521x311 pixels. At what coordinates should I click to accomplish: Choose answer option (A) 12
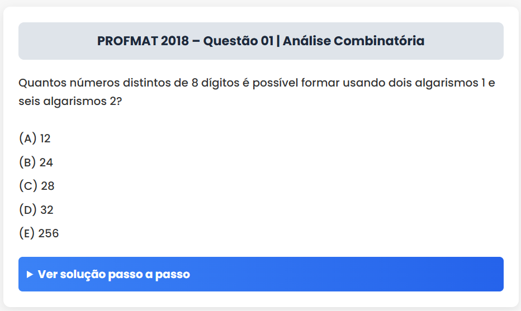(x=35, y=138)
